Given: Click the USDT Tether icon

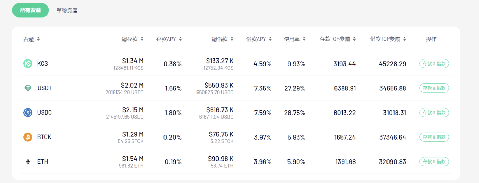Looking at the screenshot, I should tap(28, 88).
